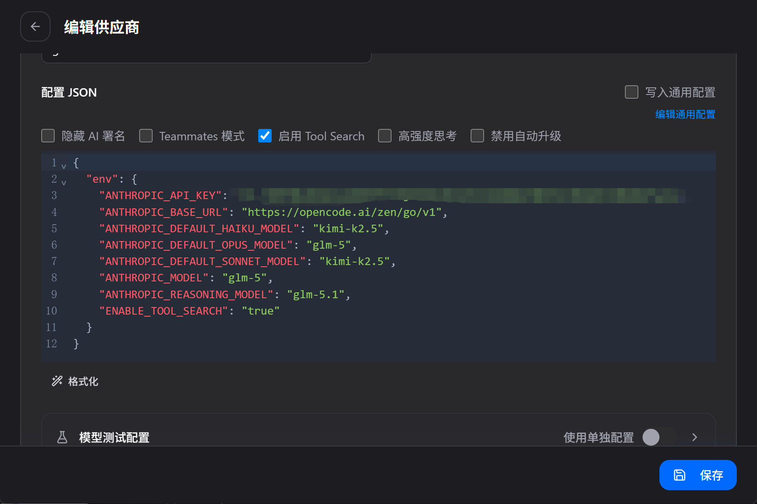Check the 禁用自动升级 option
The image size is (757, 504).
477,136
